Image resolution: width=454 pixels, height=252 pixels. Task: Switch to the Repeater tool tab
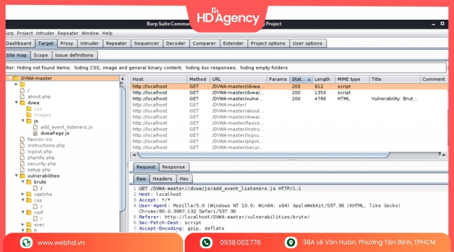click(x=116, y=43)
